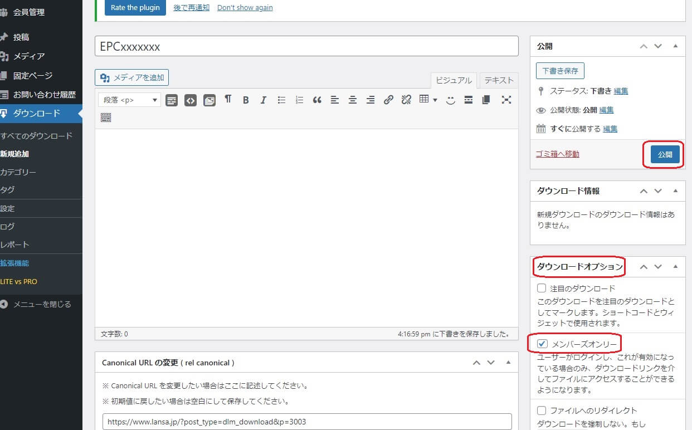Open the ダウンロード sidebar menu
The width and height of the screenshot is (692, 430).
(x=41, y=114)
